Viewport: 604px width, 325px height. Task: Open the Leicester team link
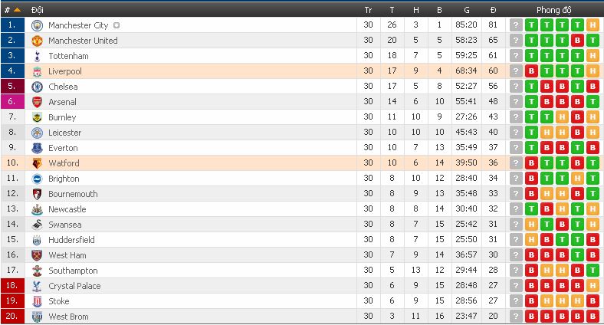[64, 133]
